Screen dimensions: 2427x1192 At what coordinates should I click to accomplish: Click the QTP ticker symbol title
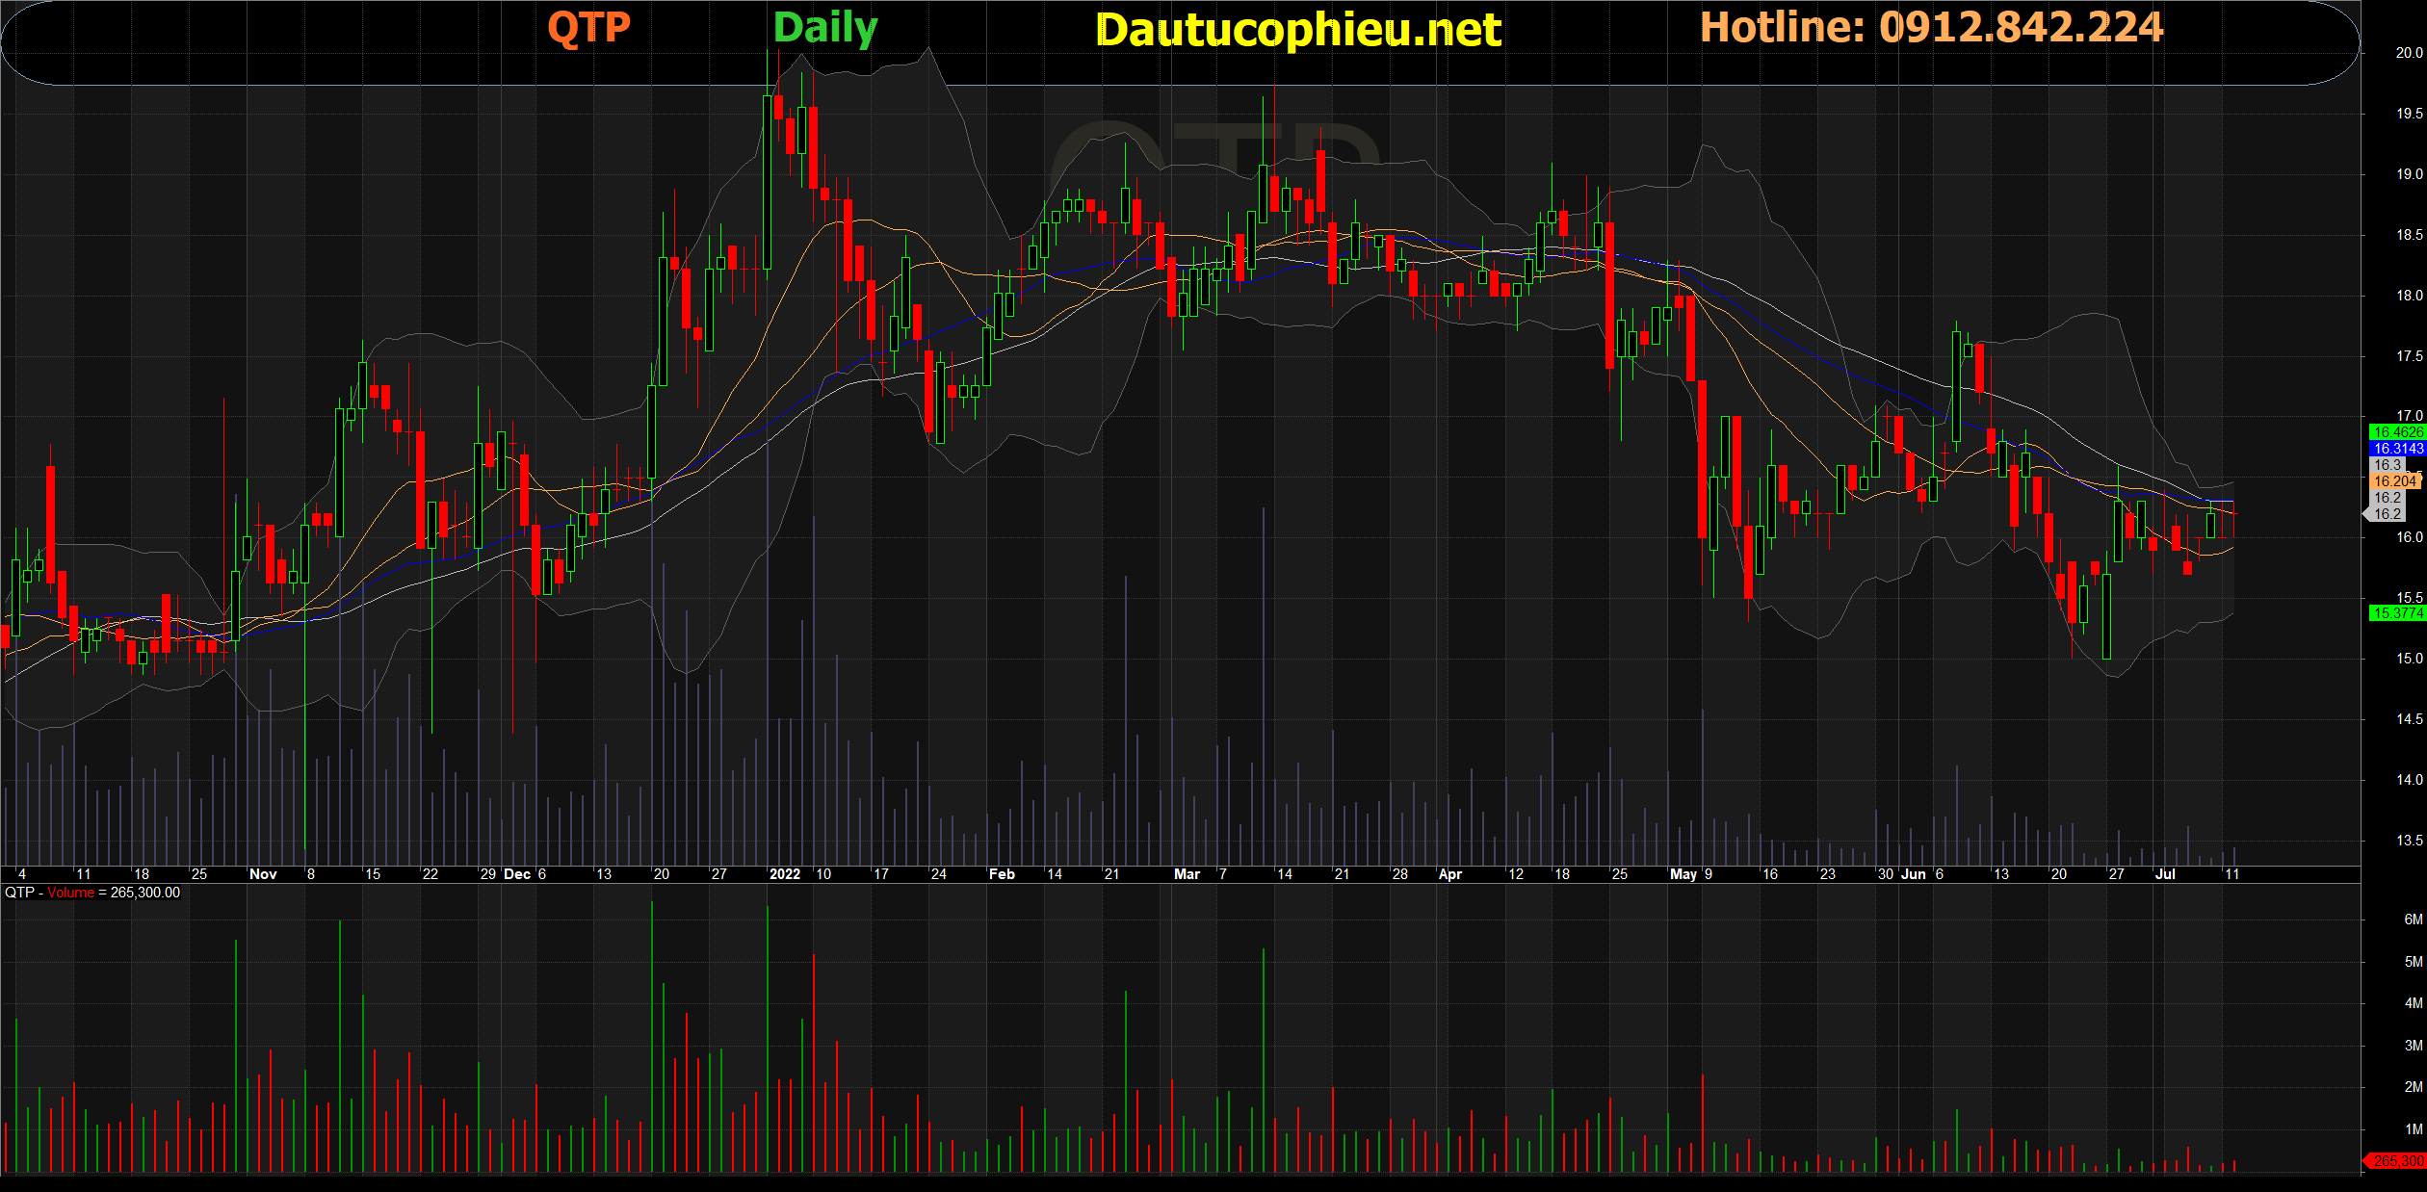coord(588,27)
